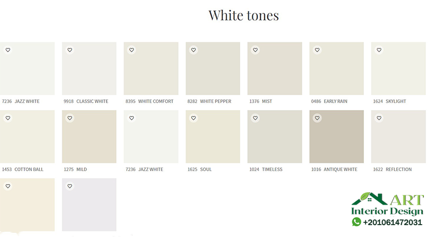Screen dimensions: 432x243
Task: Click the heart icon on White Pepper swatch
Action: (x=193, y=50)
